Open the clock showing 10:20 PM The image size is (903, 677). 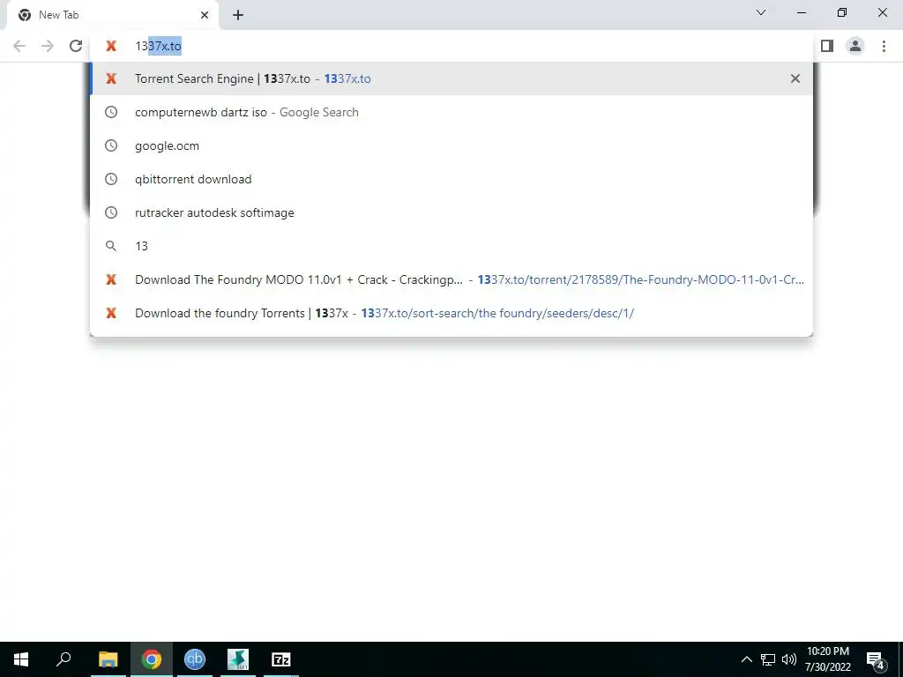point(828,659)
